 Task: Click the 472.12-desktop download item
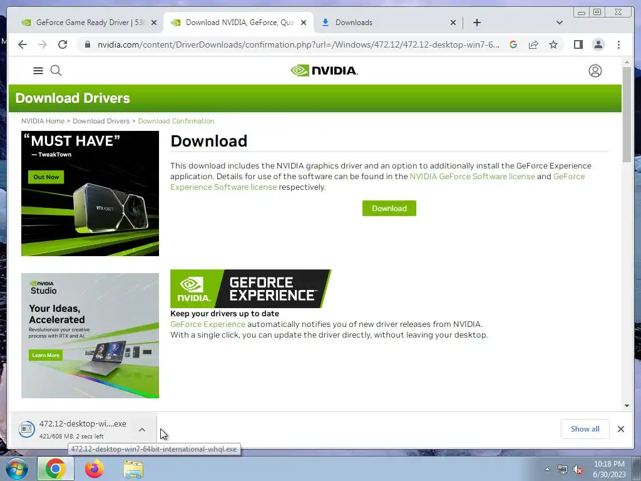[84, 429]
